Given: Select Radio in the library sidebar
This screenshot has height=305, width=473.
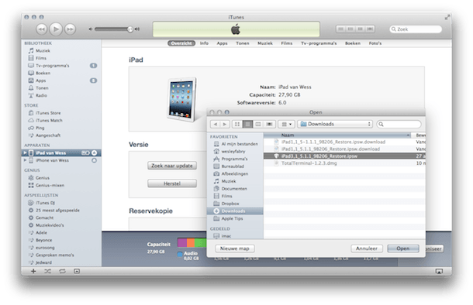Looking at the screenshot, I should (x=41, y=95).
